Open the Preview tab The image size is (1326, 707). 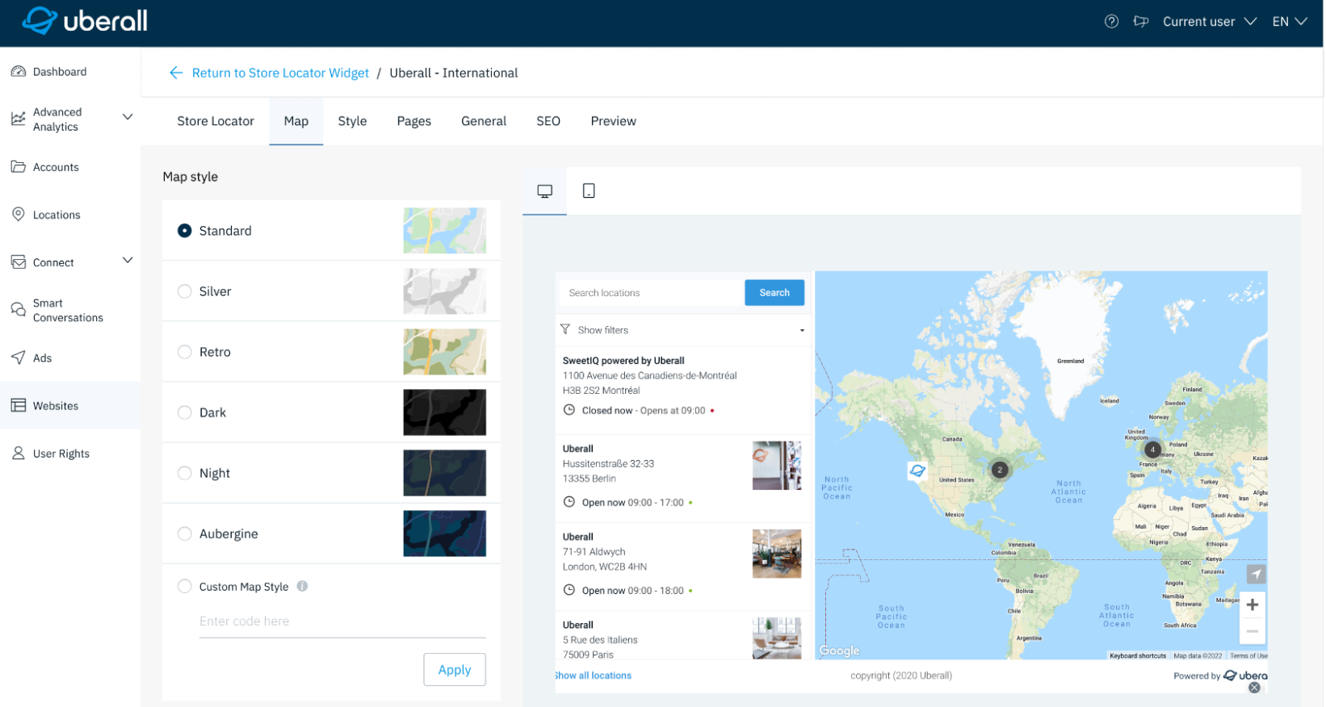pyautogui.click(x=614, y=121)
